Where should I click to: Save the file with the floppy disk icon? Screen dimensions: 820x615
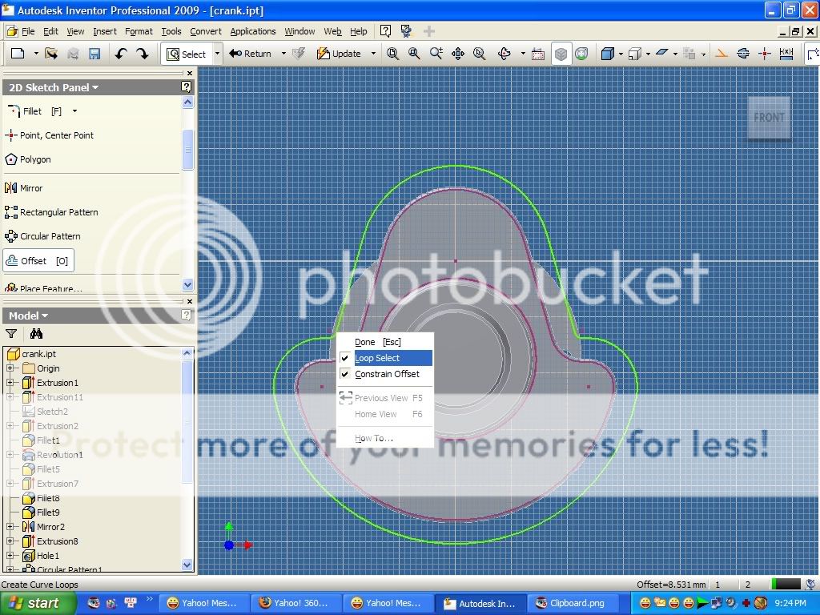94,54
